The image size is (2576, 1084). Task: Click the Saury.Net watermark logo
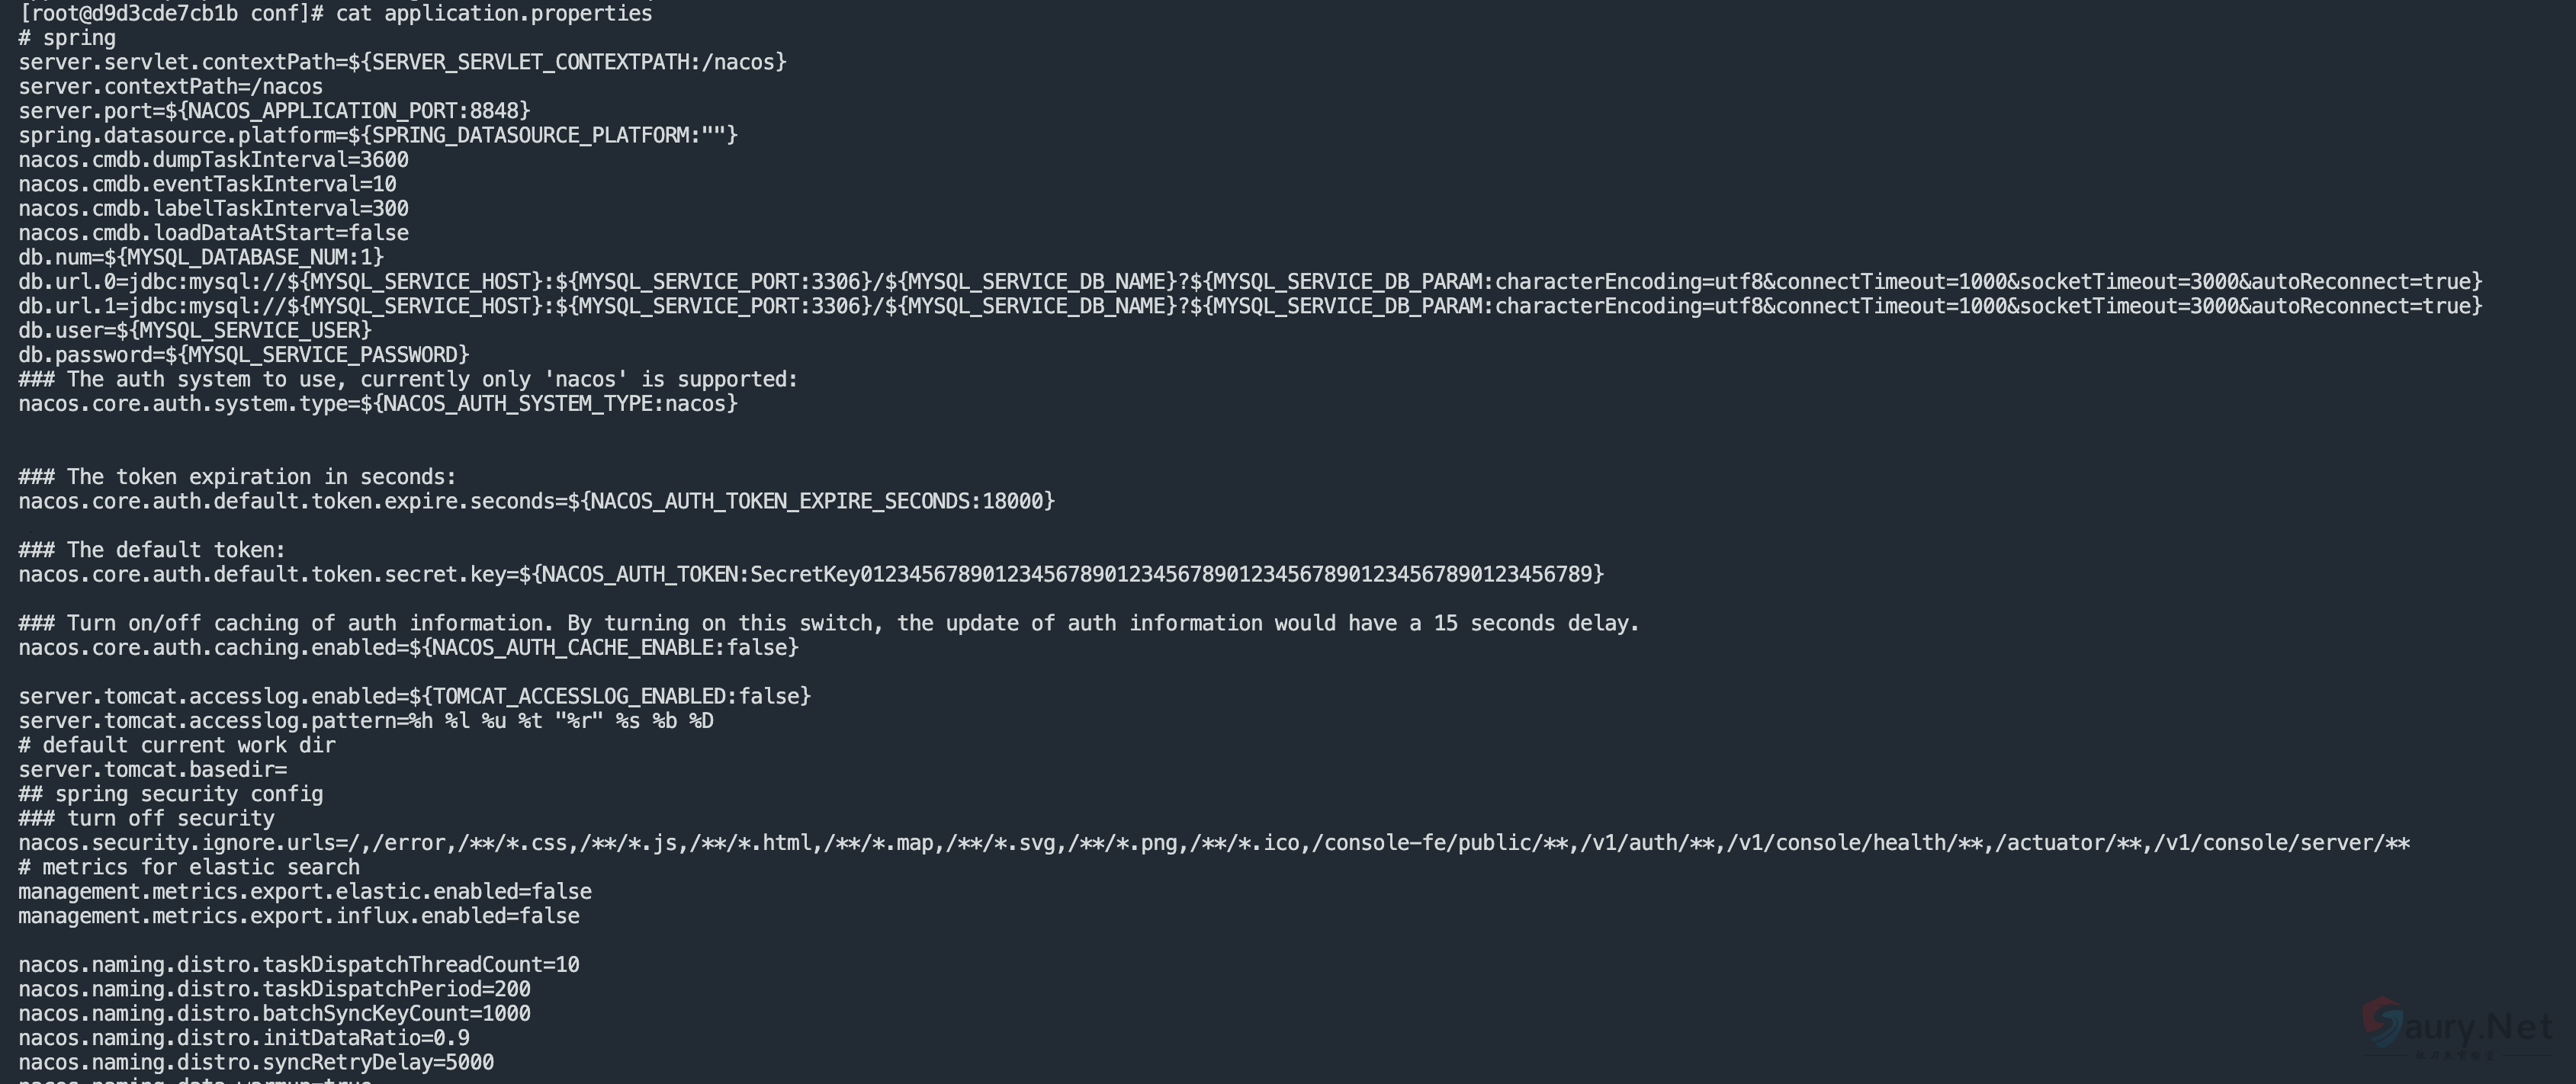2456,1027
